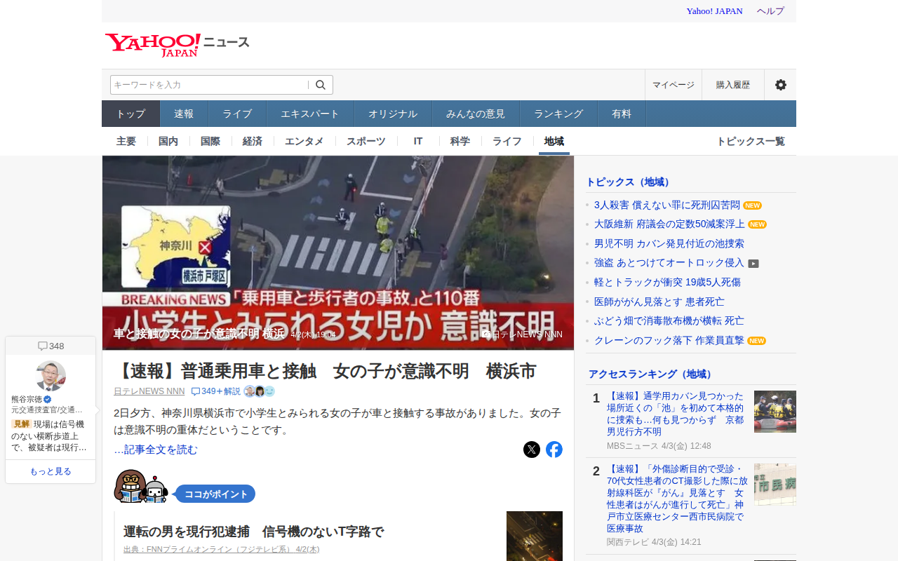The height and width of the screenshot is (561, 898).
Task: Open ranking #2 外傷診断目的で受診 article
Action: tap(676, 499)
